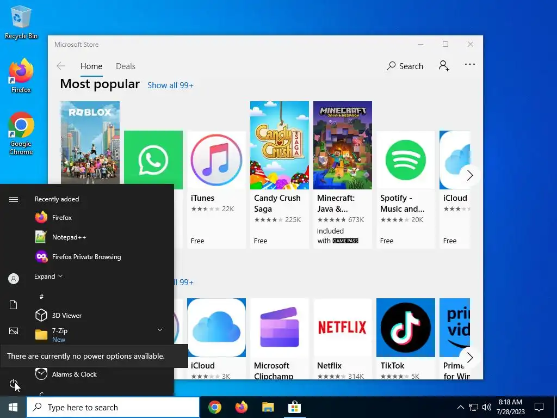Screen dimensions: 557x418
Task: Click the Most popular heading
Action: [x=100, y=84]
